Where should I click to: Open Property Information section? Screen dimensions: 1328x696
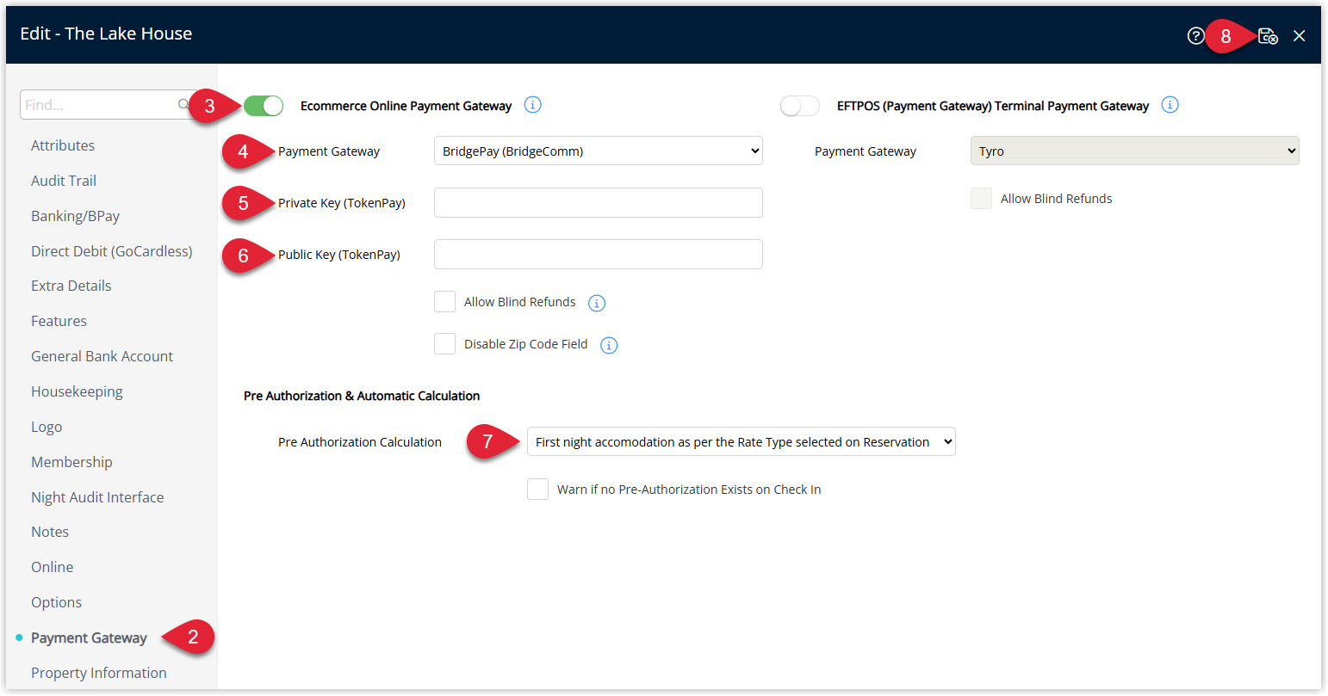[x=99, y=673]
